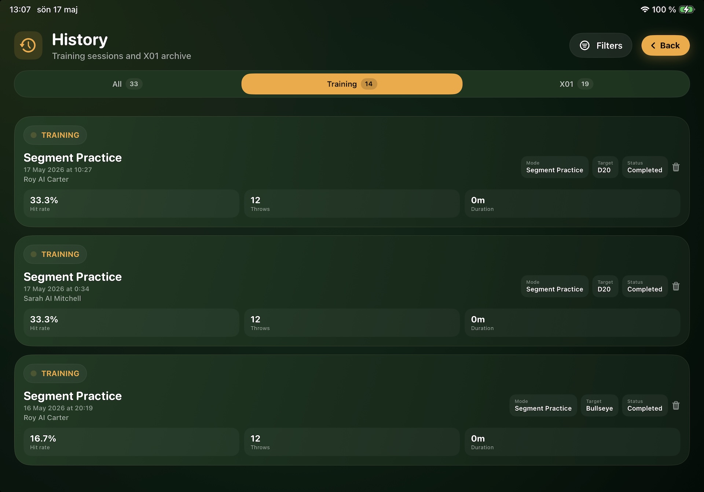The width and height of the screenshot is (704, 492).
Task: Click the 13:07 clock in status bar
Action: pos(20,10)
